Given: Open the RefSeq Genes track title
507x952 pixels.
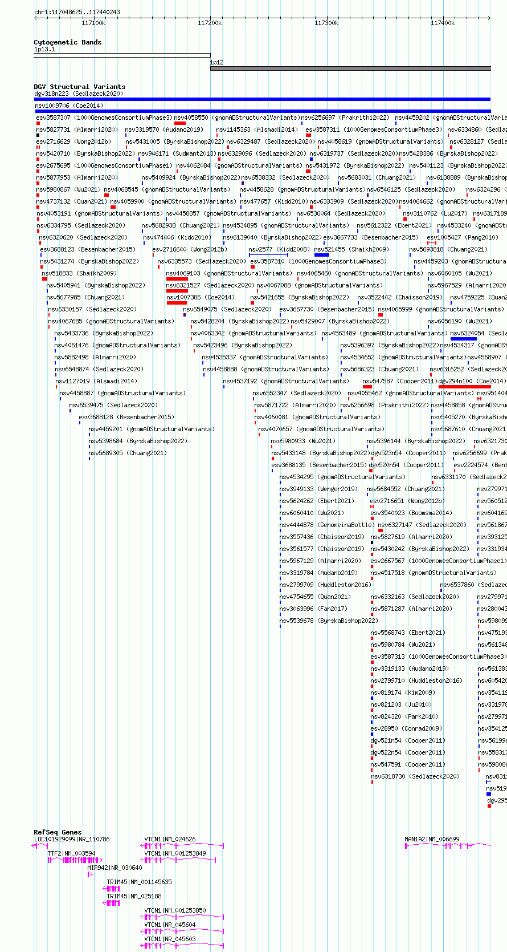Looking at the screenshot, I should [58, 832].
